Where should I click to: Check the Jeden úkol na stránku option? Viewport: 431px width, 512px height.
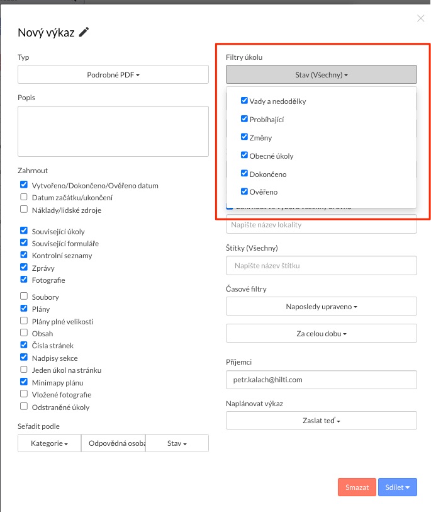coord(24,370)
